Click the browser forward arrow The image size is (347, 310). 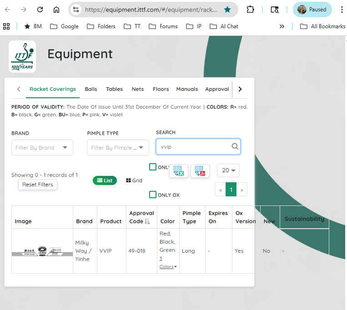pos(24,10)
